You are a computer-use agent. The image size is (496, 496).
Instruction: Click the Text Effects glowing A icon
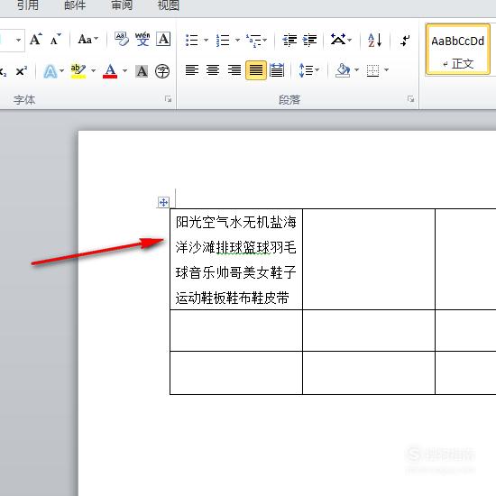coord(51,71)
